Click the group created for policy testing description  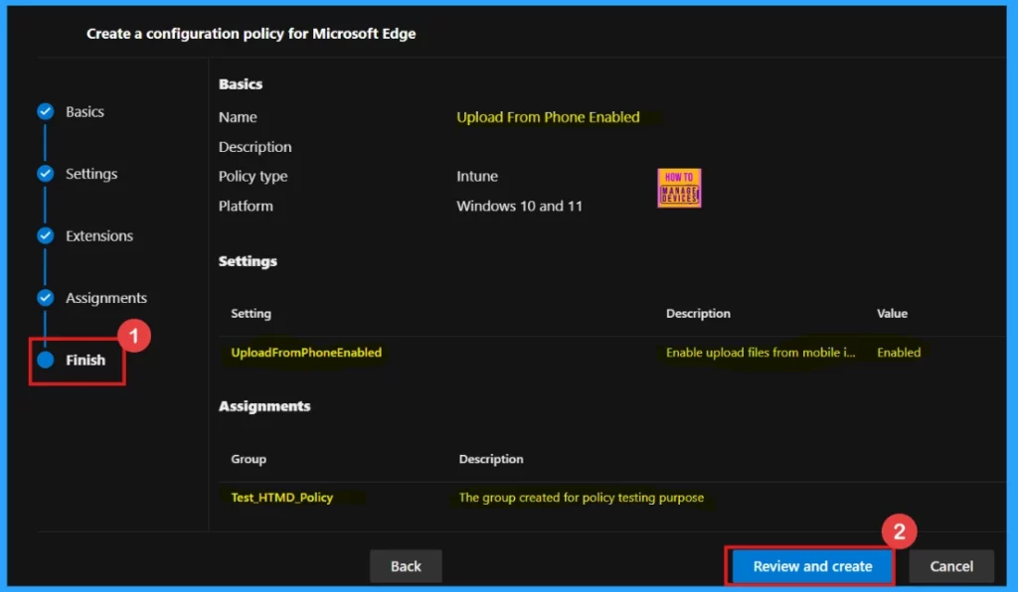(581, 498)
